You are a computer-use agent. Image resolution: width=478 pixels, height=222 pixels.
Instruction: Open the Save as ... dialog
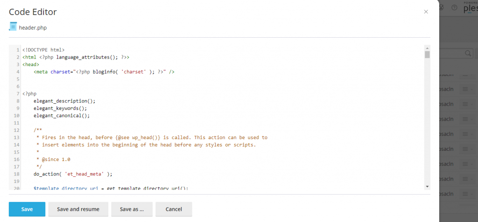tap(132, 209)
